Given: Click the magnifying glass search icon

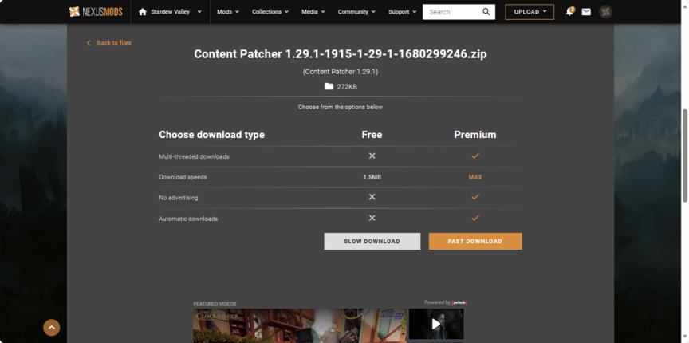Looking at the screenshot, I should point(486,12).
